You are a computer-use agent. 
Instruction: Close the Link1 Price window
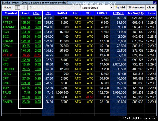click(155, 3)
